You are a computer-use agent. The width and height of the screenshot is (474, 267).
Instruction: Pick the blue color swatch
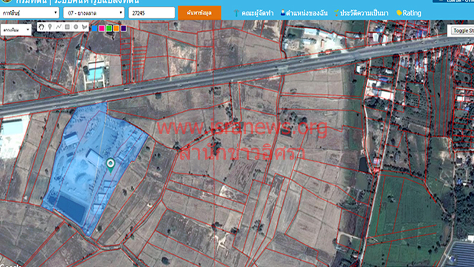pos(95,28)
